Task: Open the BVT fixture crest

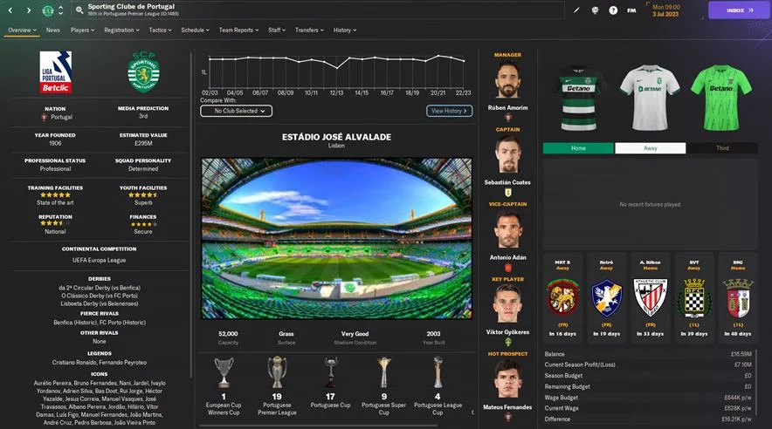Action: [694, 296]
